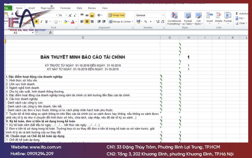Expand Merge & Center options arrow
The width and height of the screenshot is (252, 158).
coord(132,21)
